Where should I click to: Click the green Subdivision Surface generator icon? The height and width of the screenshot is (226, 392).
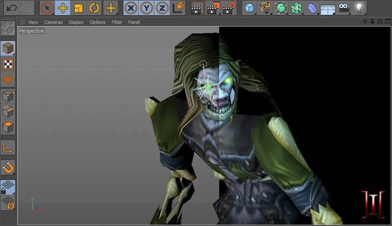281,8
